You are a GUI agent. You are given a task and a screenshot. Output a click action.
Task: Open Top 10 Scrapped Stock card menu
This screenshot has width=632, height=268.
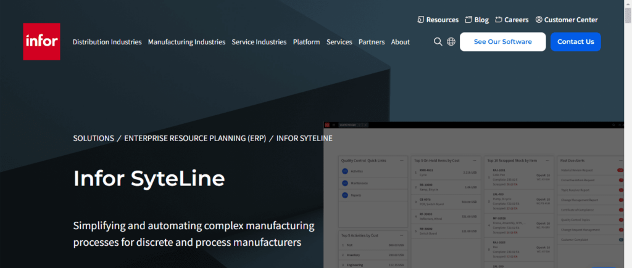(x=547, y=161)
